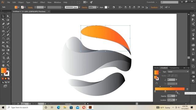
Task: Open Essentials workspace switcher
Action: (x=152, y=2)
